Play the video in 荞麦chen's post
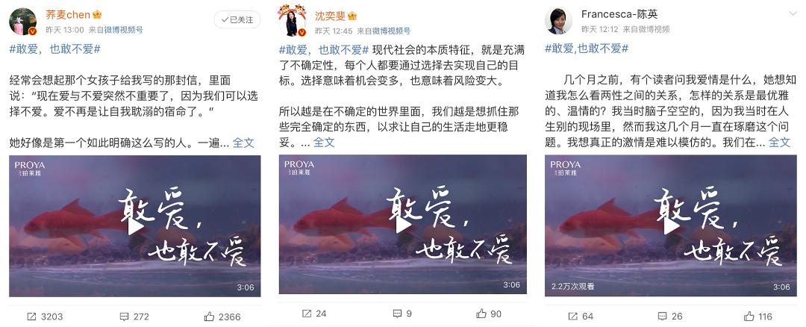Screen dimensions: 806x327 coord(134,225)
